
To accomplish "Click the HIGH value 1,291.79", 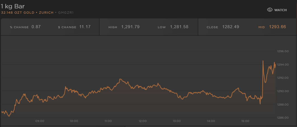I will pos(130,27).
